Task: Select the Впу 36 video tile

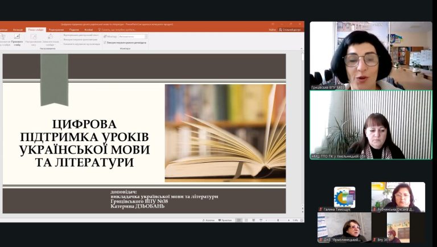Action: (398, 227)
